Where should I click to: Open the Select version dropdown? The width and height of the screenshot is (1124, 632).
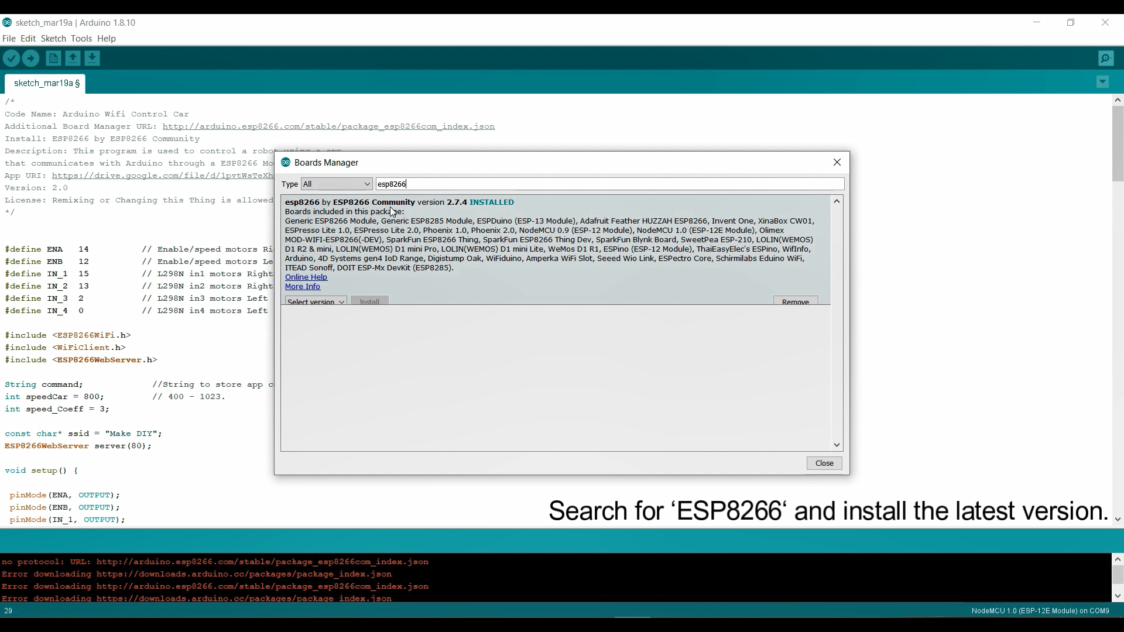[315, 301]
